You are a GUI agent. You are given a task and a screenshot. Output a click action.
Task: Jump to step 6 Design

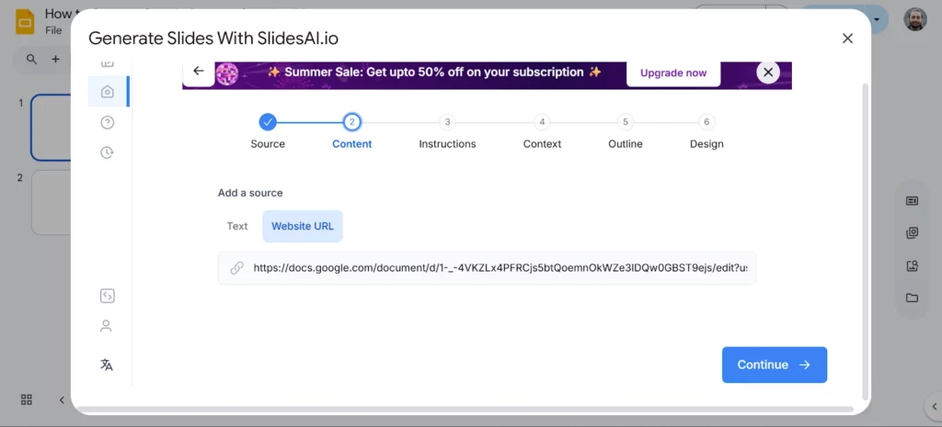(706, 122)
